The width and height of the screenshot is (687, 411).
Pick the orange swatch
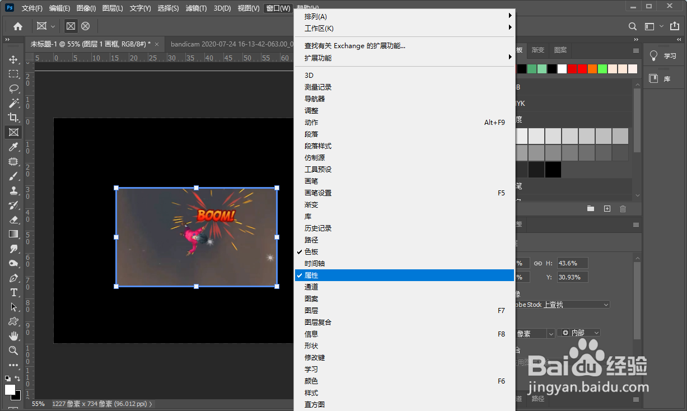tap(592, 69)
